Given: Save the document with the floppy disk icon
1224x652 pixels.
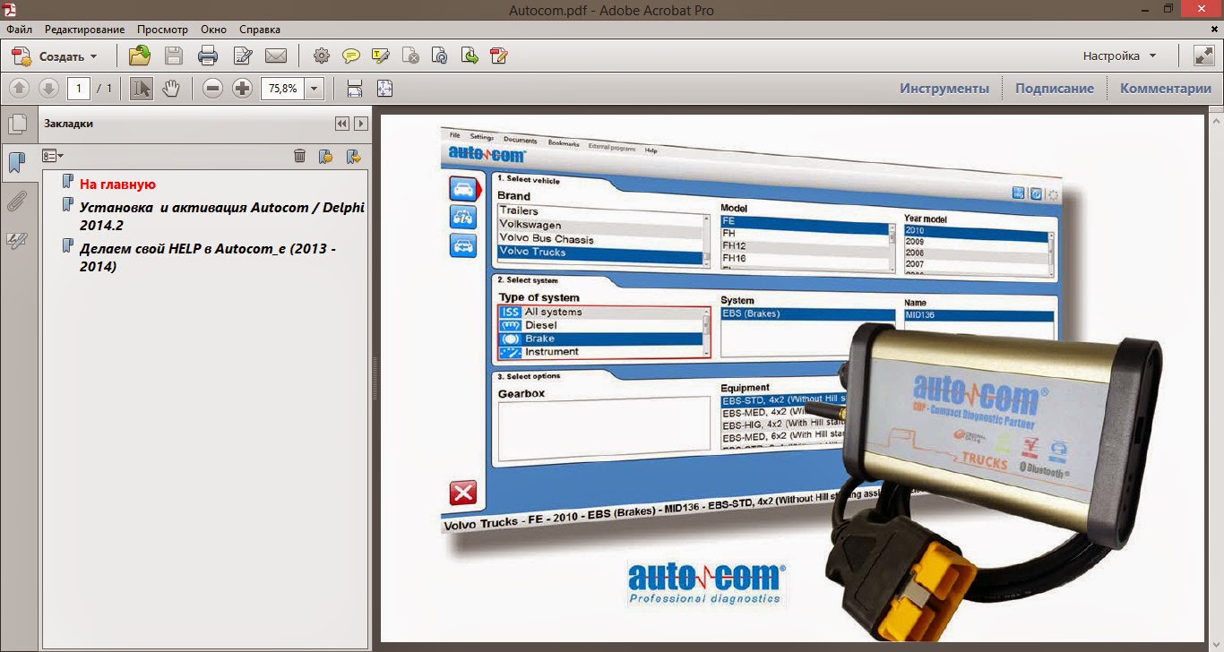Looking at the screenshot, I should tap(174, 56).
